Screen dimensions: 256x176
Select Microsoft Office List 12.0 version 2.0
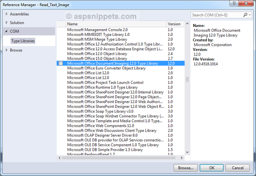tap(121, 73)
